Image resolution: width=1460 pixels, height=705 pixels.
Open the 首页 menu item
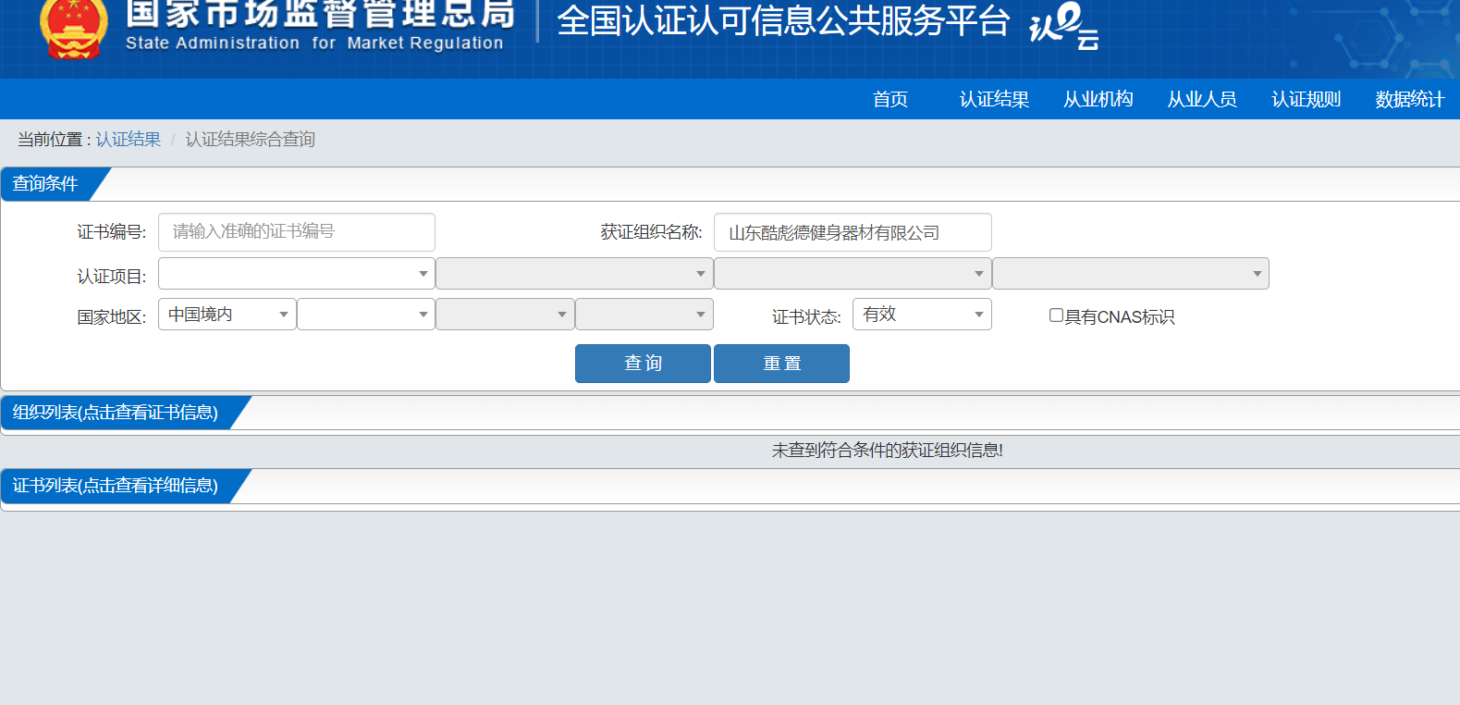tap(890, 99)
